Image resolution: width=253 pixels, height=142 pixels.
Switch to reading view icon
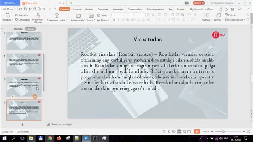coord(189,131)
